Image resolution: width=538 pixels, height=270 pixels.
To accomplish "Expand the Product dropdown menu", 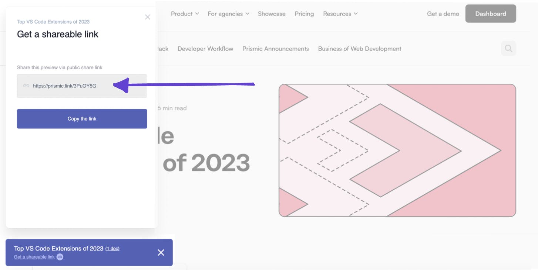I will pos(185,14).
